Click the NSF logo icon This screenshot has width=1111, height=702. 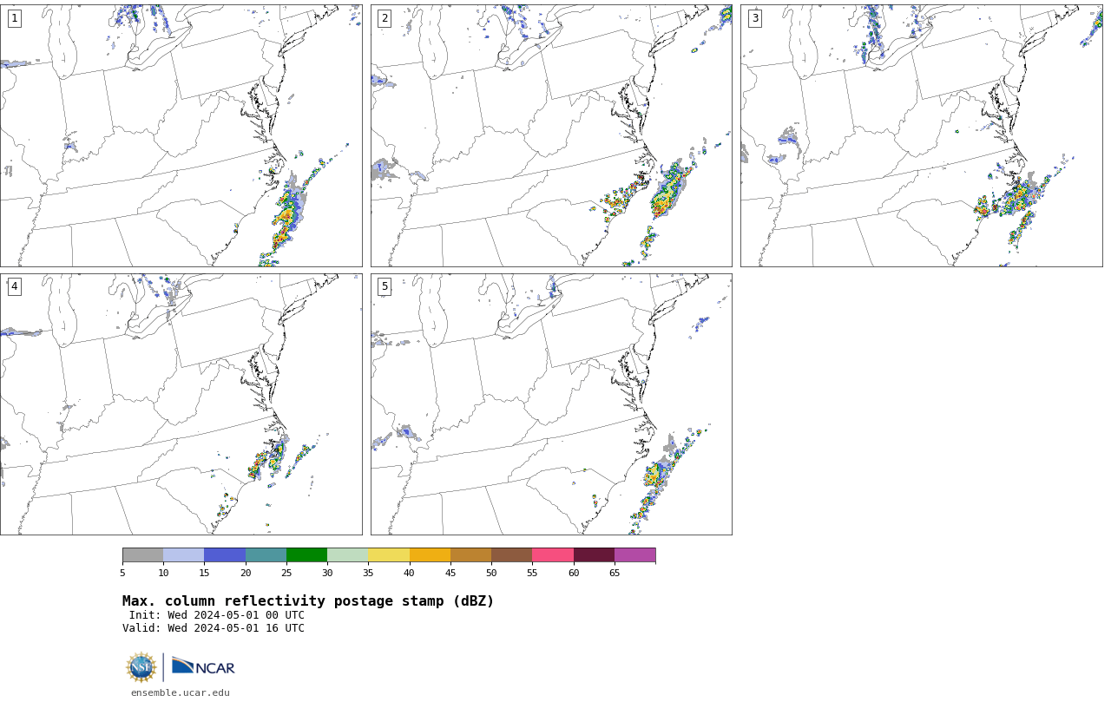pyautogui.click(x=141, y=667)
